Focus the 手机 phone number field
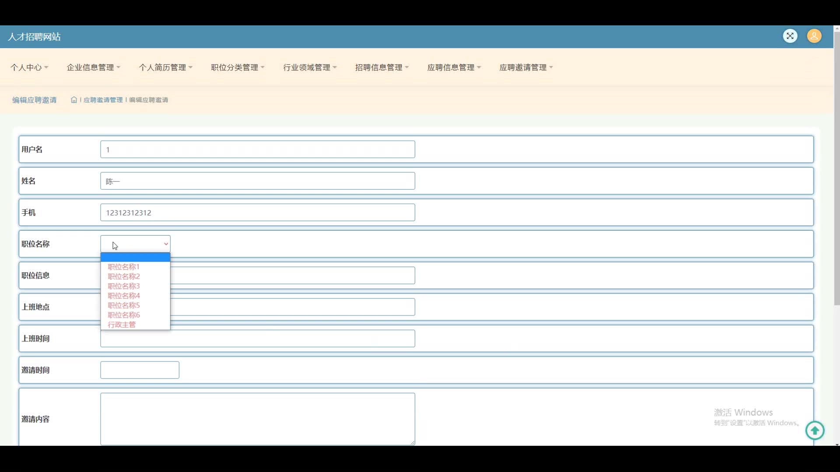 (257, 212)
